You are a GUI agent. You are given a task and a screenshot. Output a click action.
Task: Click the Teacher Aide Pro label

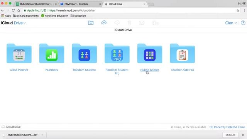(x=182, y=70)
